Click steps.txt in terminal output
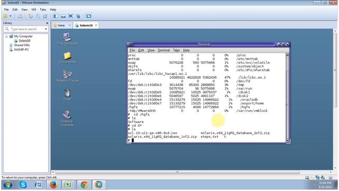This screenshot has width=339, height=191. point(210,137)
